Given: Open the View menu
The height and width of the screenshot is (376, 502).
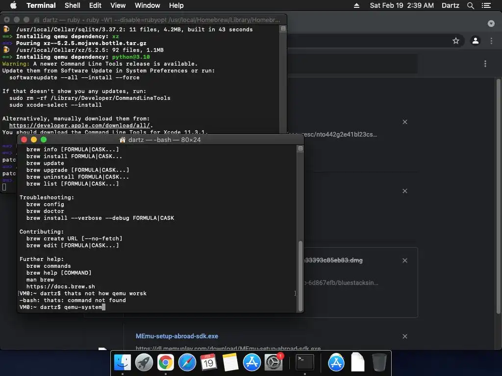Looking at the screenshot, I should (118, 5).
